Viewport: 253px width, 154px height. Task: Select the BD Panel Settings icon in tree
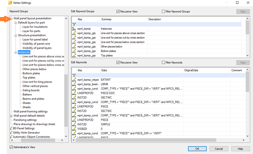(x=11, y=128)
